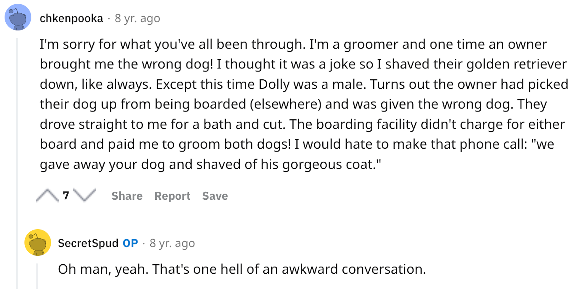This screenshot has width=581, height=289.
Task: Open the permalink timestamp beside chkenpooka
Action: [137, 18]
